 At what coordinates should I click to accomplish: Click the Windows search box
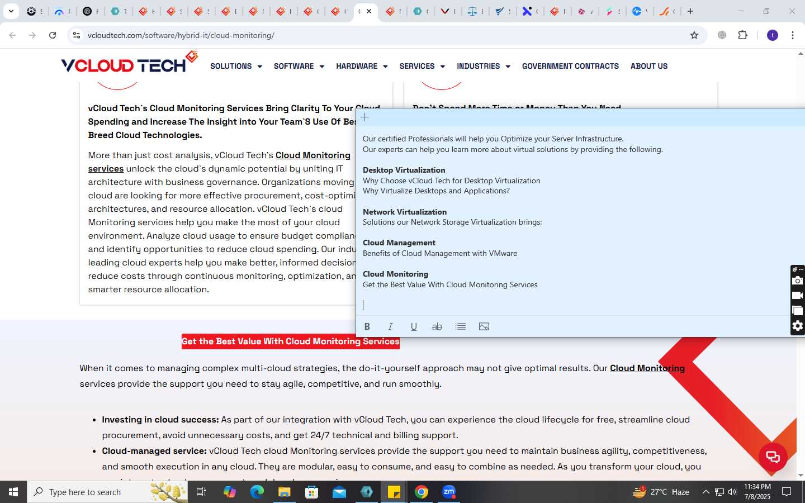pos(107,492)
